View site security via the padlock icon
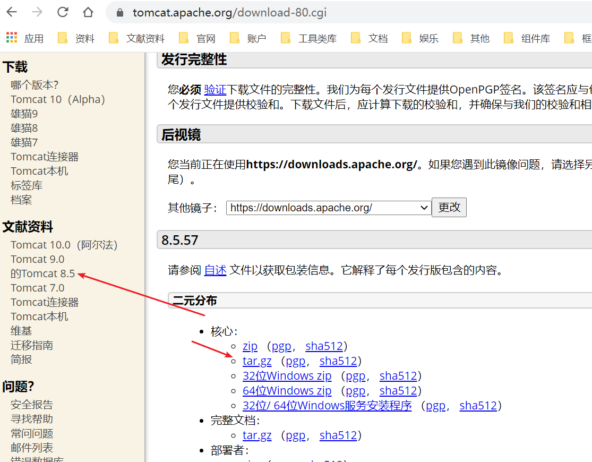This screenshot has height=462, width=592. pyautogui.click(x=120, y=12)
